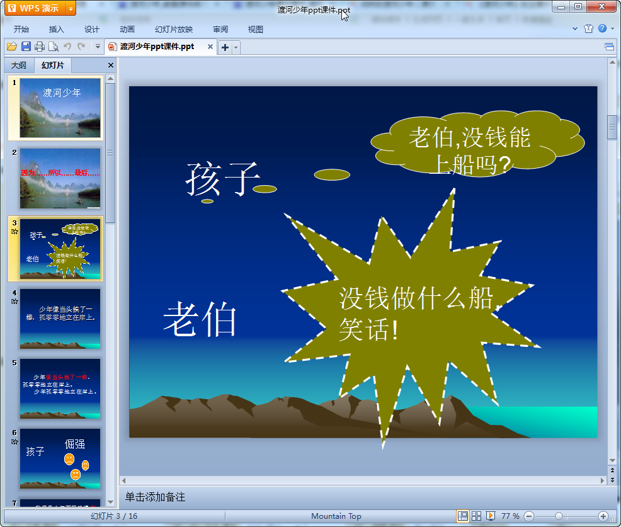This screenshot has height=527, width=621.
Task: Open the 审阅 menu tab
Action: click(220, 30)
